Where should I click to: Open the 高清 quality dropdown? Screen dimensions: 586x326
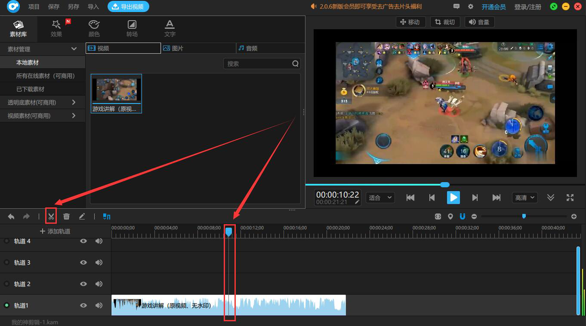coord(525,198)
